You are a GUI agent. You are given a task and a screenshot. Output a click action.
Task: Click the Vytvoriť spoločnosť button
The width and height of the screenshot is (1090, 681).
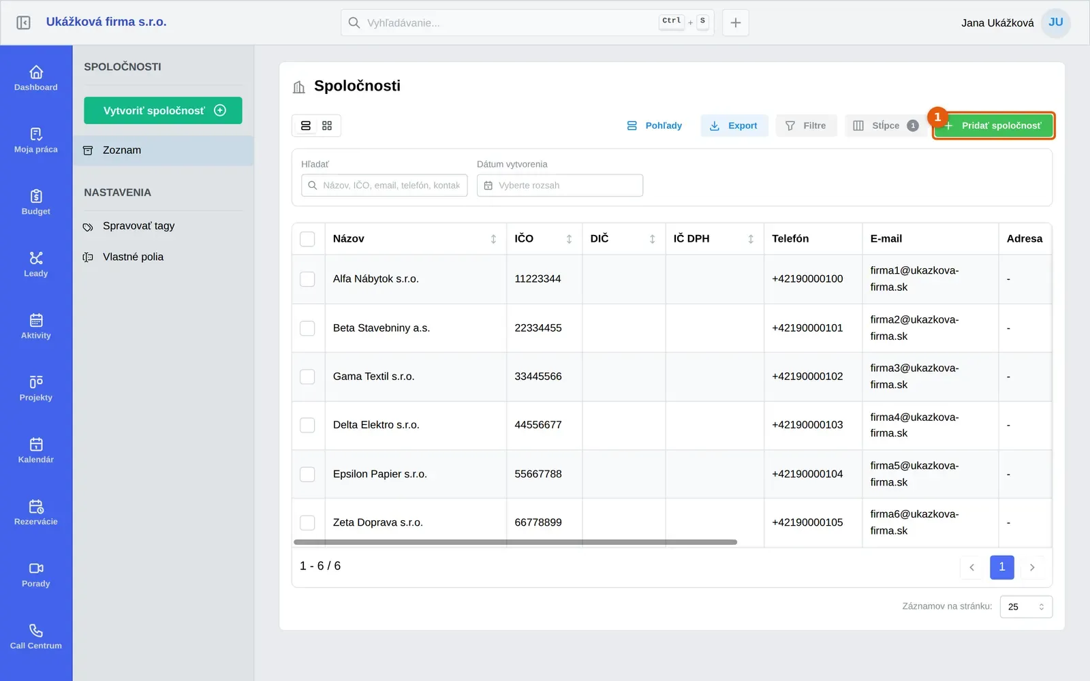point(163,110)
